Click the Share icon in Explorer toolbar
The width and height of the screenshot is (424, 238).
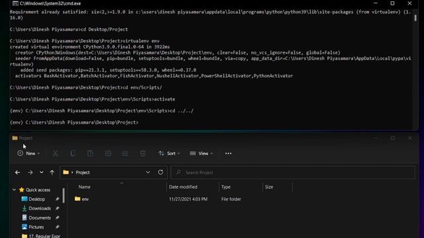[125, 153]
